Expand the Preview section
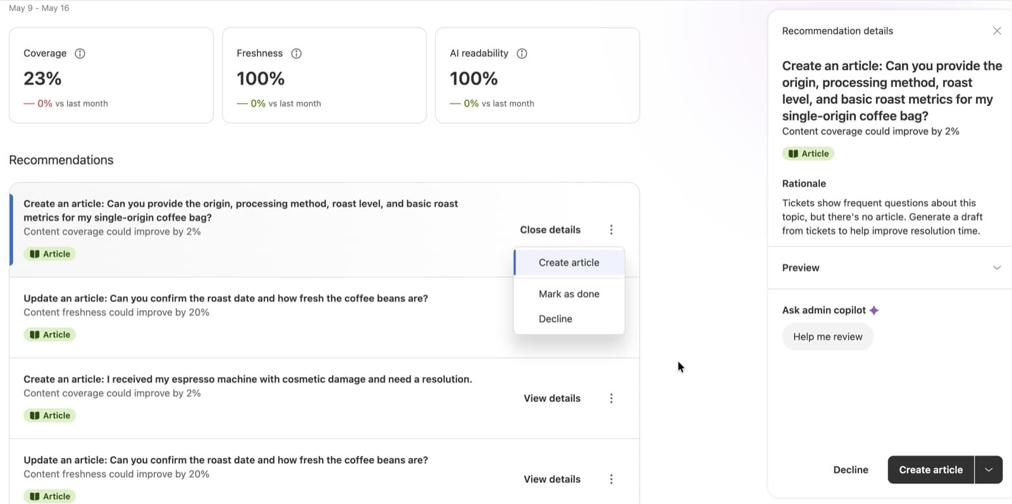 (892, 268)
